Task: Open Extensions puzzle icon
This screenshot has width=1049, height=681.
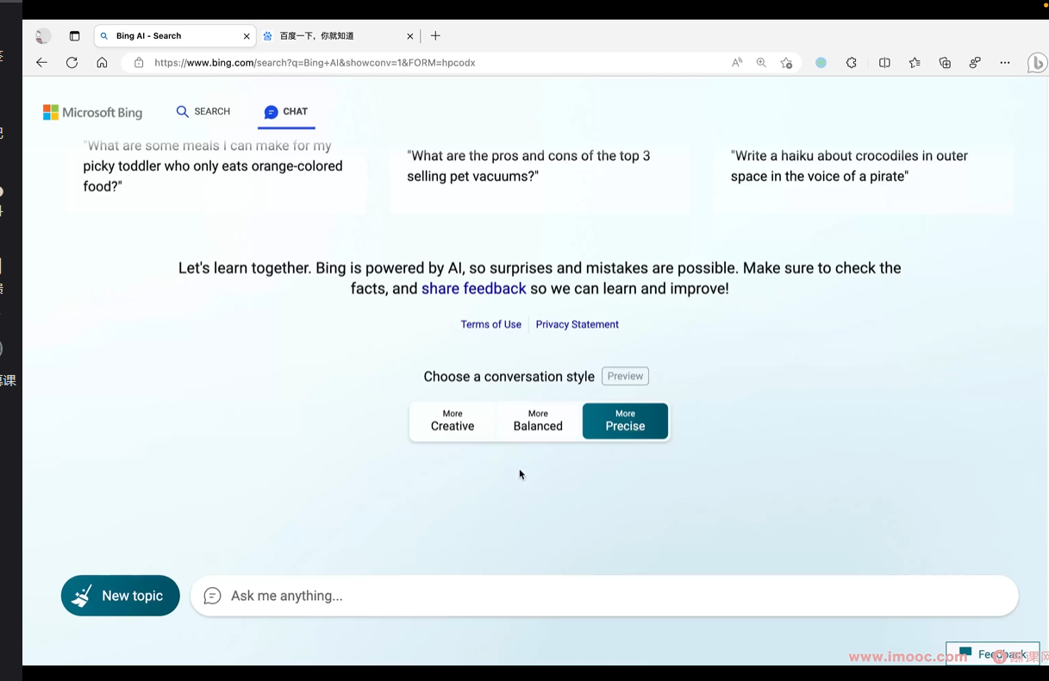Action: click(x=852, y=62)
